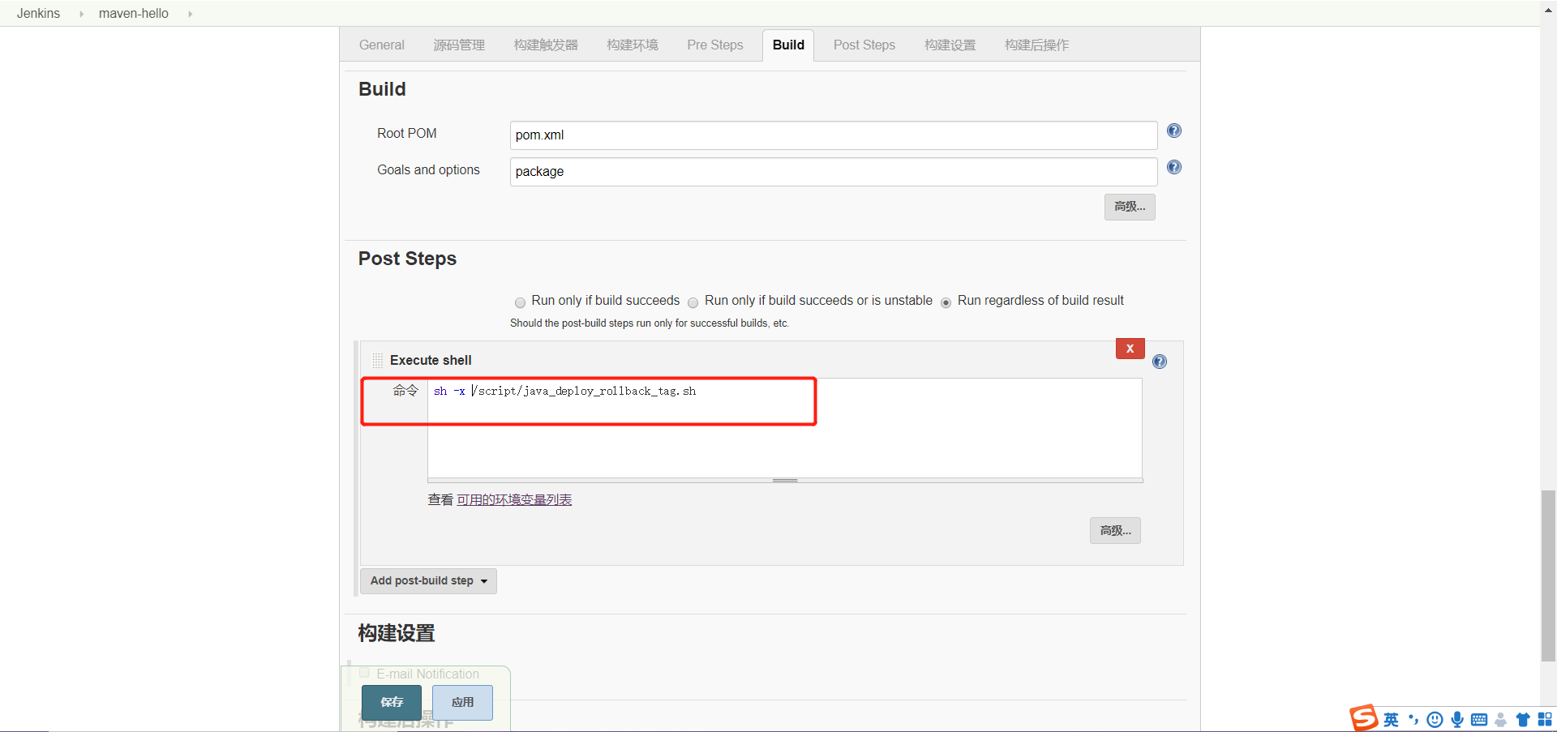
Task: Switch to the 源码管理 tab
Action: [459, 45]
